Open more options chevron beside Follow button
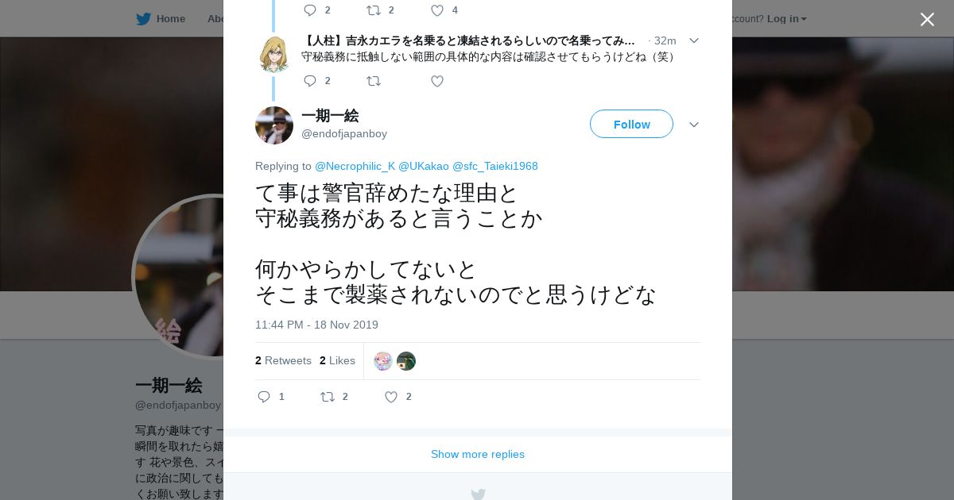 (x=694, y=125)
